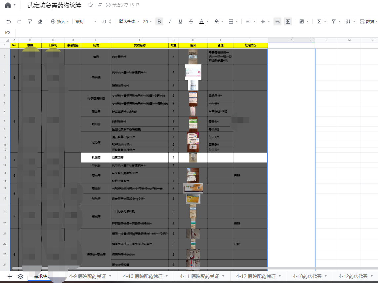Switch to 4-11 医院配药凭证 tab
Screen dimensions: 378x283
pos(199,276)
